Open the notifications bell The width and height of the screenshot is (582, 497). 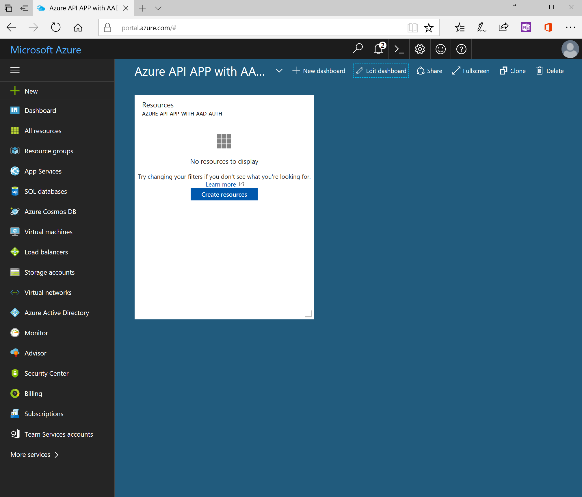[378, 49]
